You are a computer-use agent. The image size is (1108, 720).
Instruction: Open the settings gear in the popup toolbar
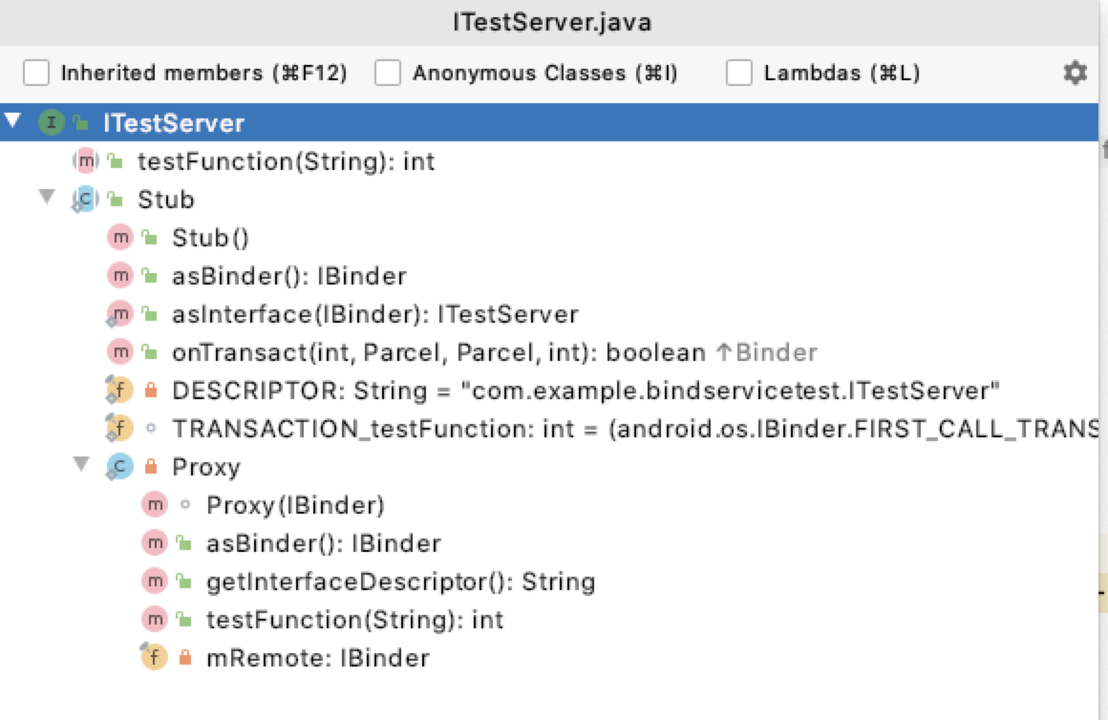tap(1074, 72)
